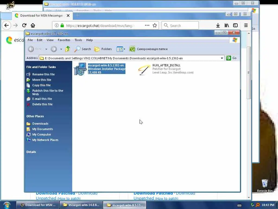Click E-mail this file task
Screen dimensions: 278x209
click(42, 99)
